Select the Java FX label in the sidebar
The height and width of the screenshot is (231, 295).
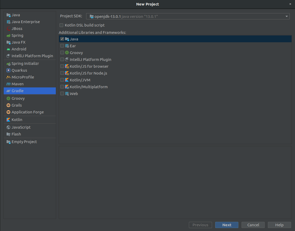18,42
